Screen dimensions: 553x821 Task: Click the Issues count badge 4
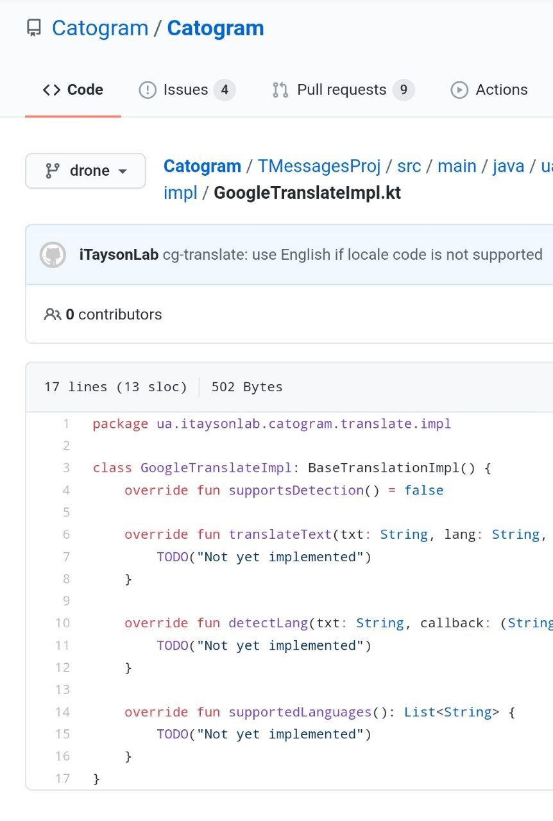[x=225, y=90]
